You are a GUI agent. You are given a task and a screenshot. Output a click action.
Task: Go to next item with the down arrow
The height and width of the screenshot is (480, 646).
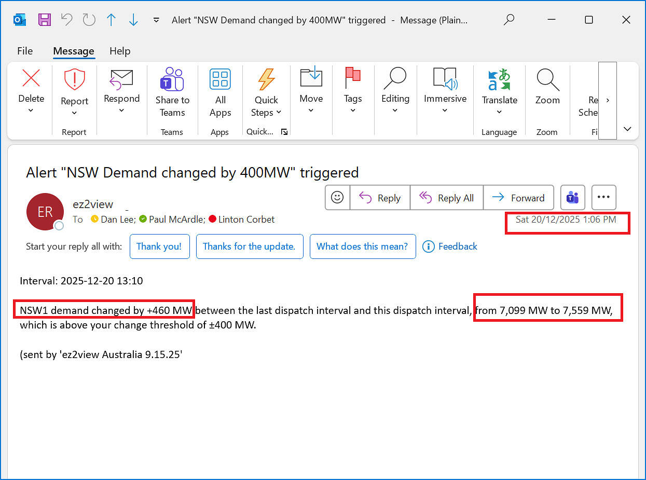coord(133,20)
